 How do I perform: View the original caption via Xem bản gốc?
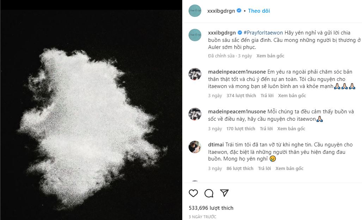click(270, 56)
